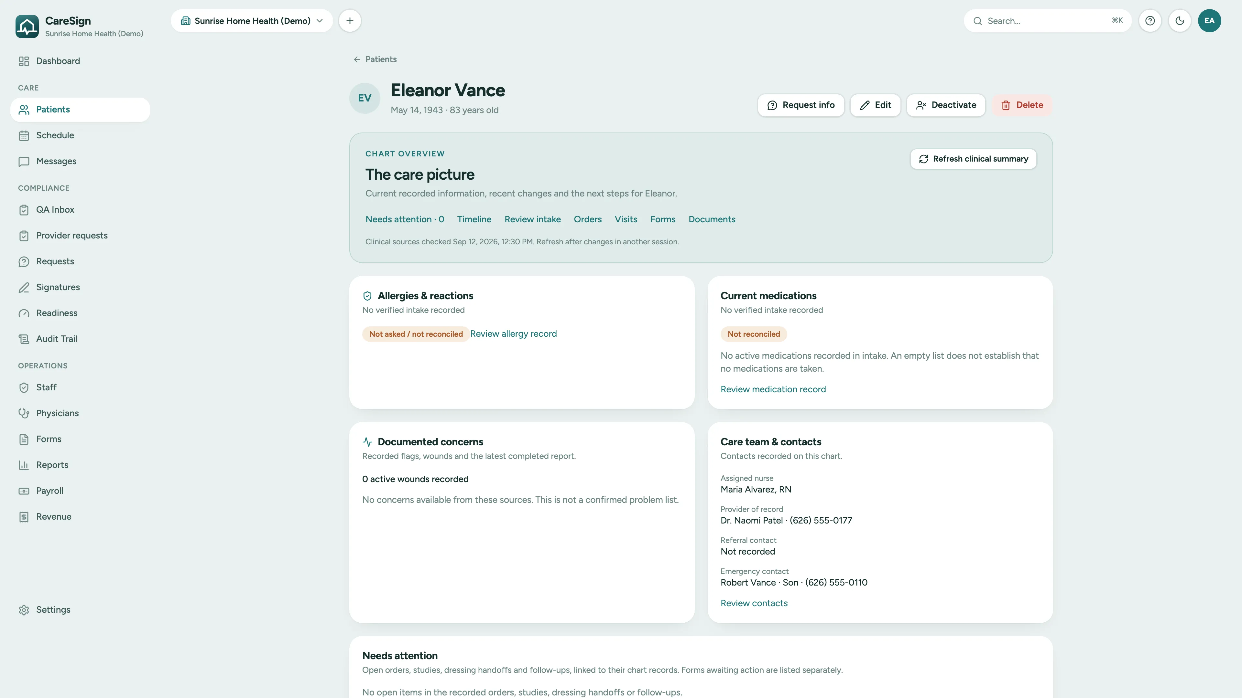Click the plus button beside agency selector
1242x698 pixels.
[350, 21]
